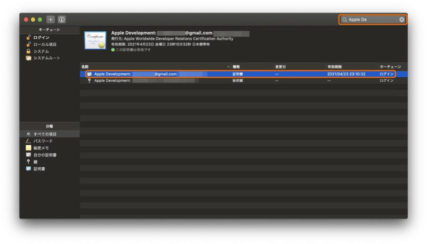427x244 pixels.
Task: Click expiry 2021/04/23 23:10:32 cell
Action: click(x=347, y=74)
